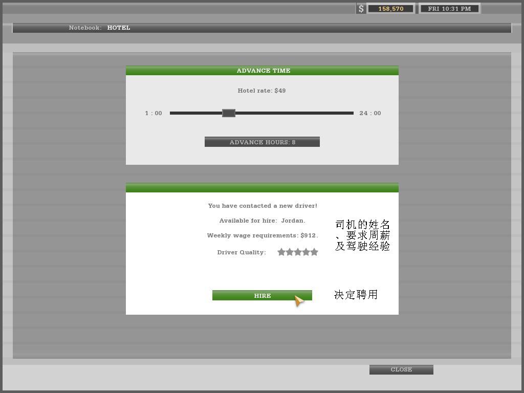Click the cash balance 158,570 display
Image resolution: width=524 pixels, height=393 pixels.
(390, 9)
